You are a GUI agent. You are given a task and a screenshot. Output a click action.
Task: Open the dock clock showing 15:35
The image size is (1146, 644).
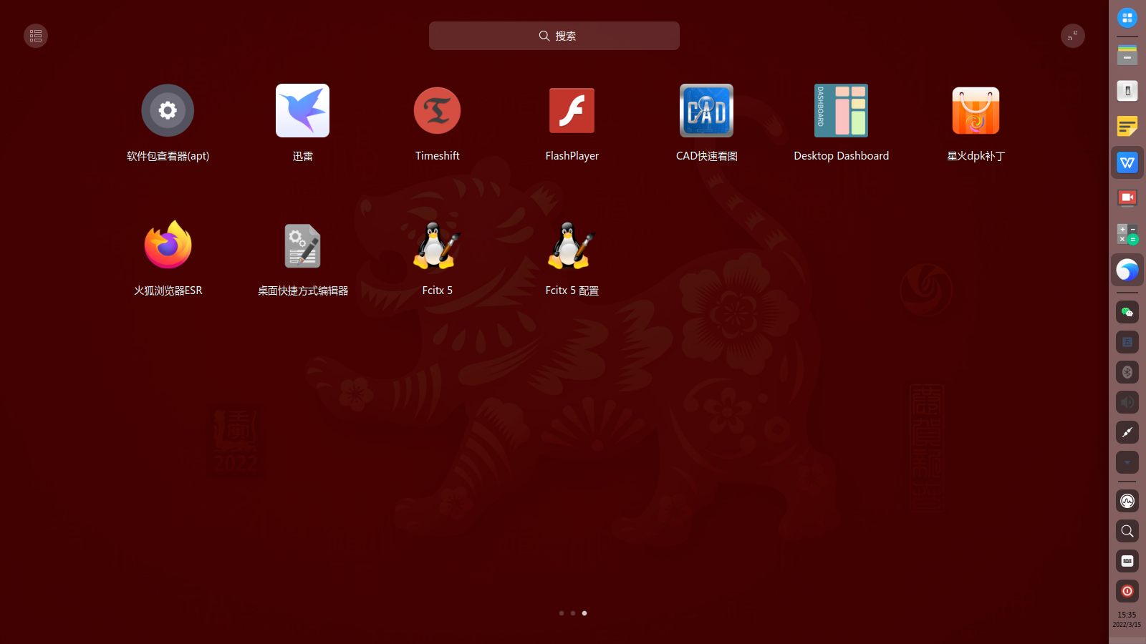tap(1127, 620)
